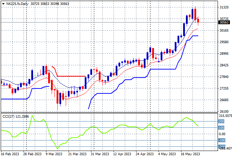Click the CCI 200 level highlighted label
The height and width of the screenshot is (158, 232).
tap(222, 121)
